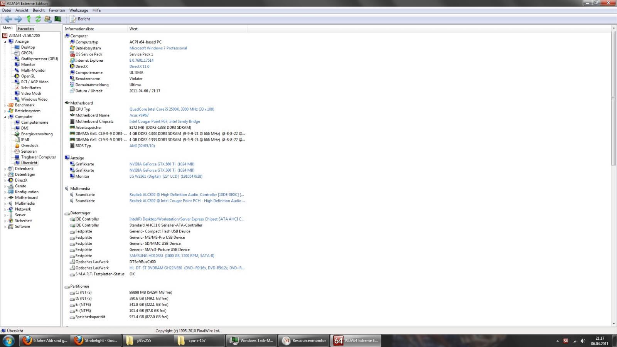Select the DMI icon in the tree
Viewport: 617px width, 347px height.
(17, 128)
